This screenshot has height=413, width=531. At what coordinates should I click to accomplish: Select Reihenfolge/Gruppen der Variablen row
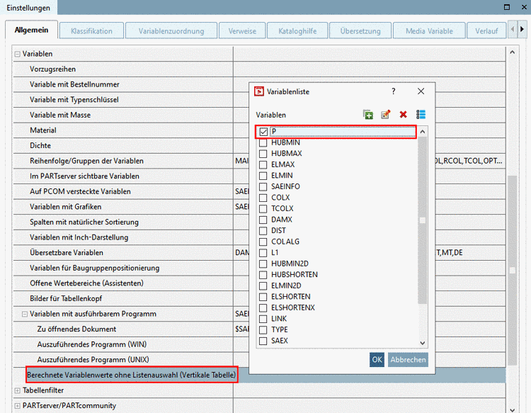point(259,161)
